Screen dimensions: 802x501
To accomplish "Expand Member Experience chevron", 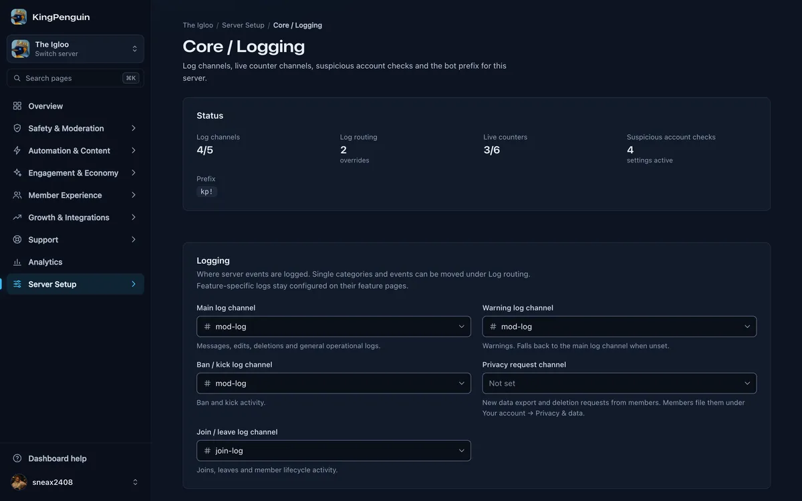I will 134,195.
